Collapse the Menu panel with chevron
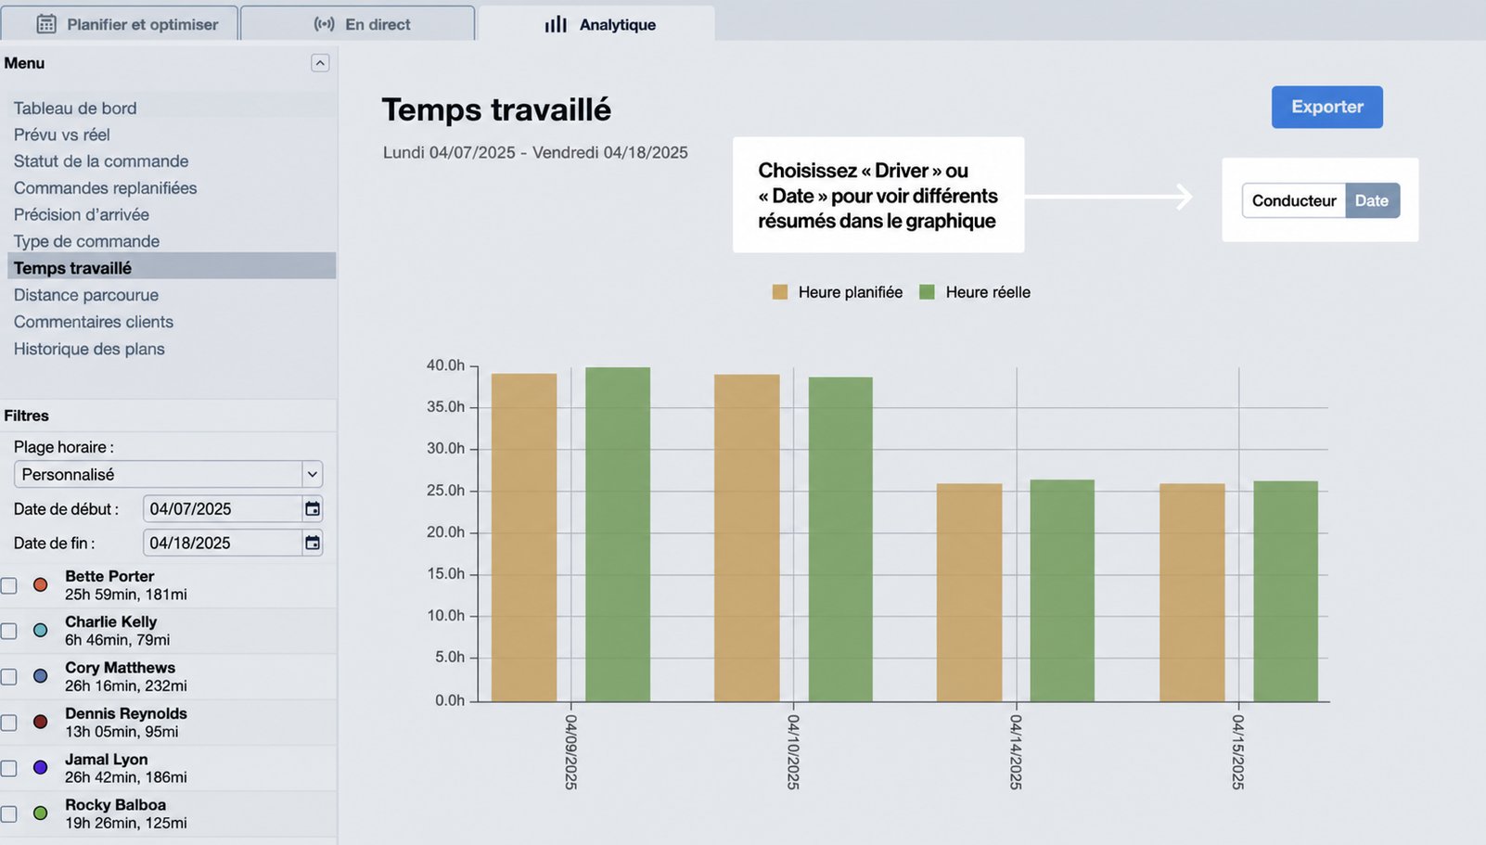1486x845 pixels. [320, 63]
